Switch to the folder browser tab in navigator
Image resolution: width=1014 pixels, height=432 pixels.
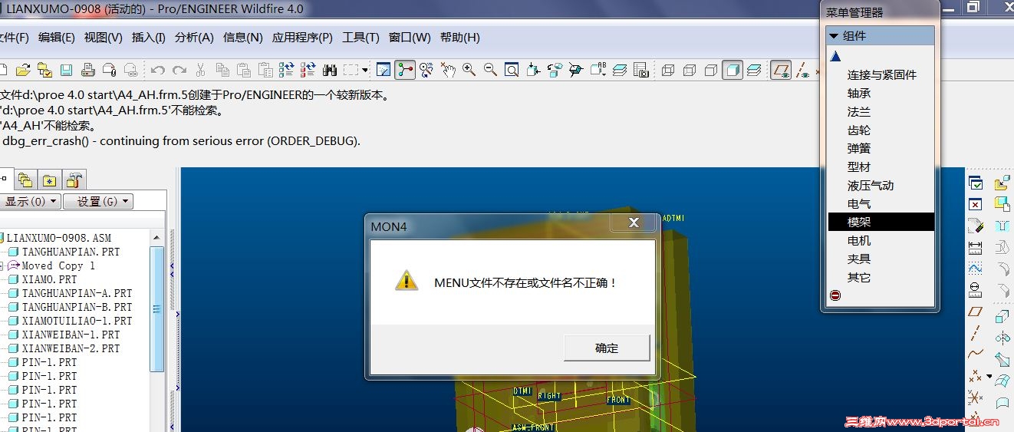25,180
